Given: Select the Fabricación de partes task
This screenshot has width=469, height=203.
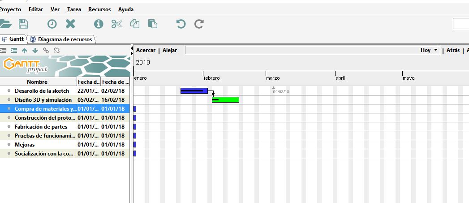Looking at the screenshot, I should pos(41,127).
